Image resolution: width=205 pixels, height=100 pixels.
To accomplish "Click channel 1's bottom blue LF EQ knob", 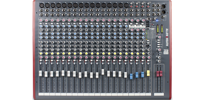I will (41, 37).
